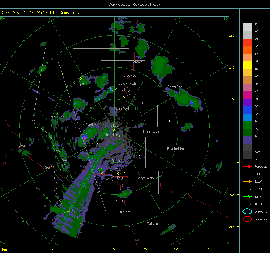This screenshot has width=270, height=253.
Task: Click the yellow diamond below Cochrane
Action: pyautogui.click(x=103, y=174)
